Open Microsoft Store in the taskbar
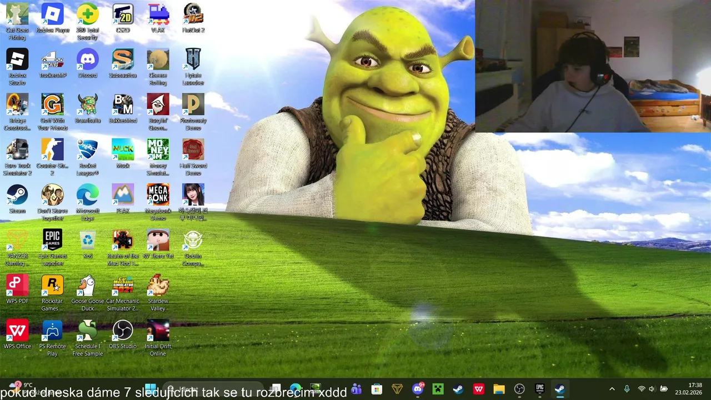 (377, 389)
